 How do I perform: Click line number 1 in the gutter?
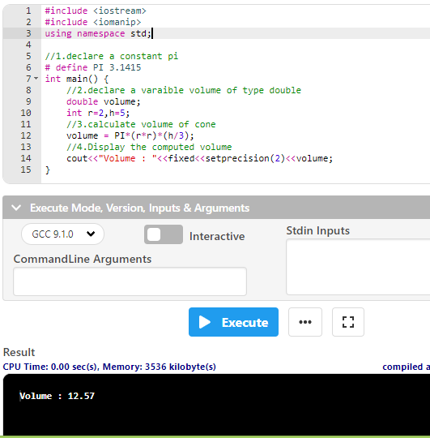pyautogui.click(x=28, y=11)
